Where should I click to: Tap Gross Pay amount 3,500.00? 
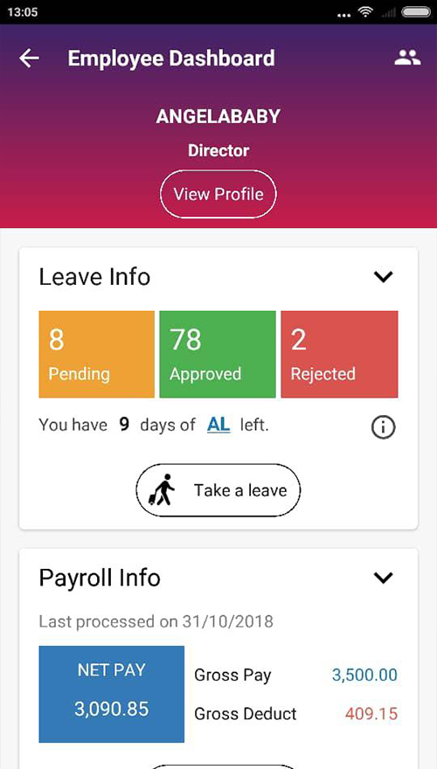click(x=364, y=675)
